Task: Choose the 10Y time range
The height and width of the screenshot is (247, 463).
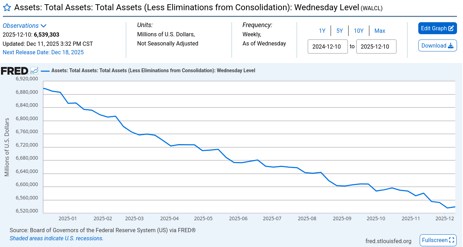Action: (358, 31)
